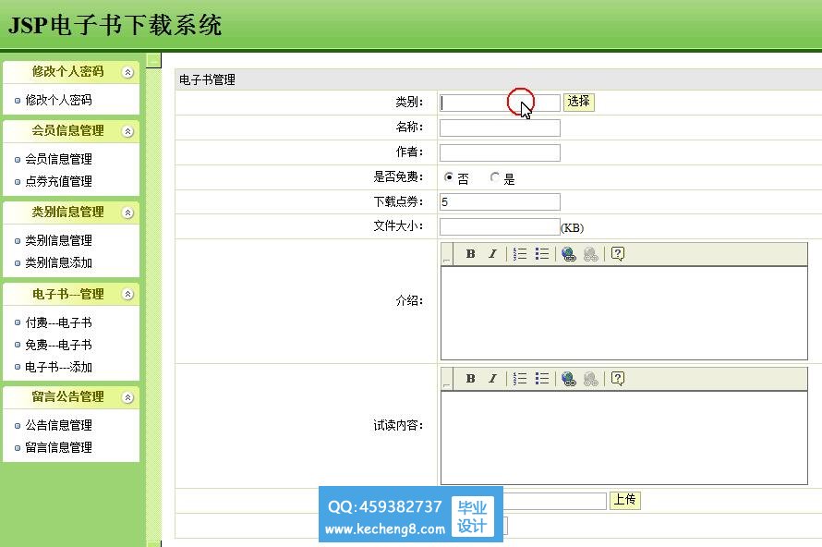
Task: Open 公告信息管理 sidebar link
Action: (58, 425)
